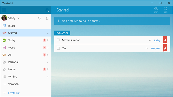Click the Week calendar icon
Screen dimensions: 173x97
4,47
